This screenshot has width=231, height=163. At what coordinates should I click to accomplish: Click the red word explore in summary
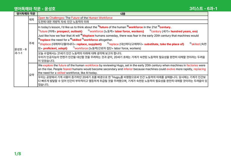pyautogui.click(x=48, y=65)
